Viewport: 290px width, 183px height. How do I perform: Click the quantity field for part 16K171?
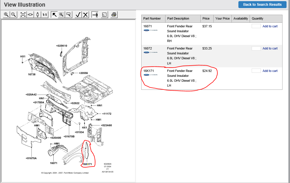click(x=256, y=71)
